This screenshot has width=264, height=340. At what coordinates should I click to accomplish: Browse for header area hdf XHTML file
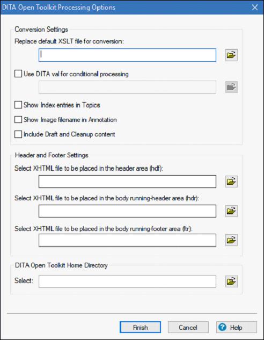tap(231, 181)
